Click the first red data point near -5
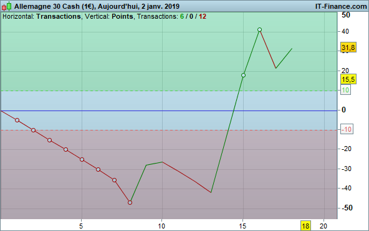This screenshot has height=231, width=369. [17, 120]
